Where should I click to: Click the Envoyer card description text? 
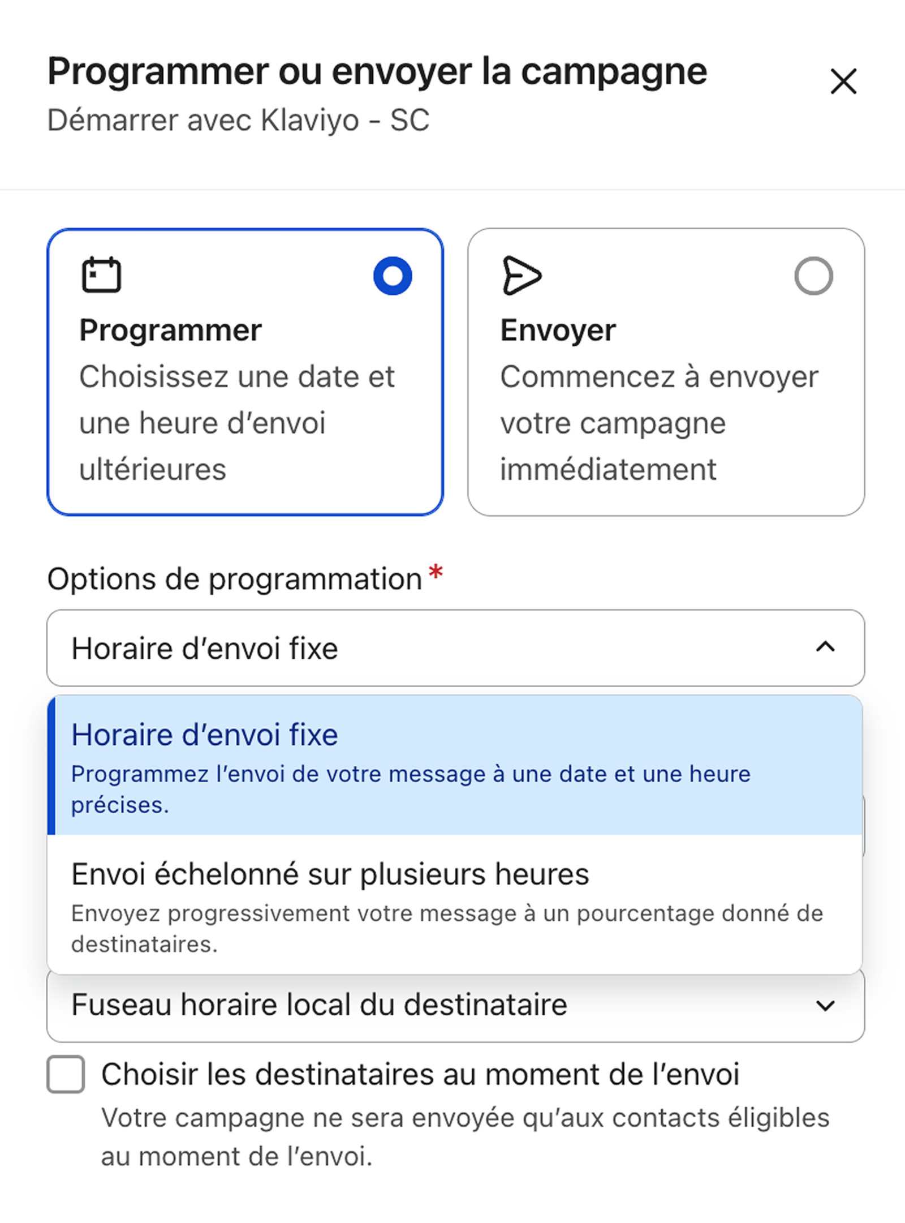click(659, 423)
